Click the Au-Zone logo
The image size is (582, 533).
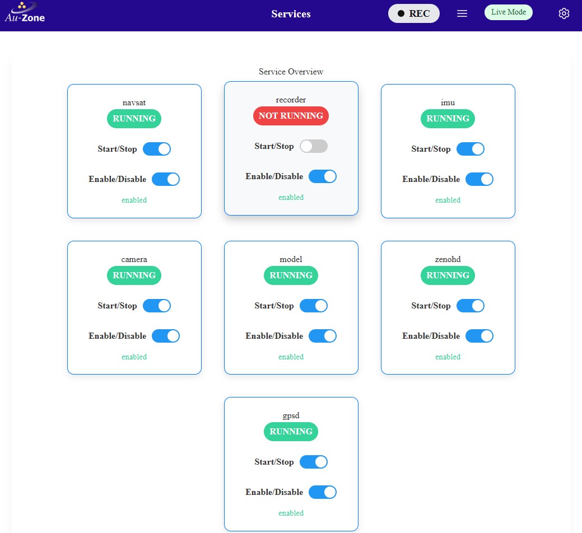[x=25, y=13]
